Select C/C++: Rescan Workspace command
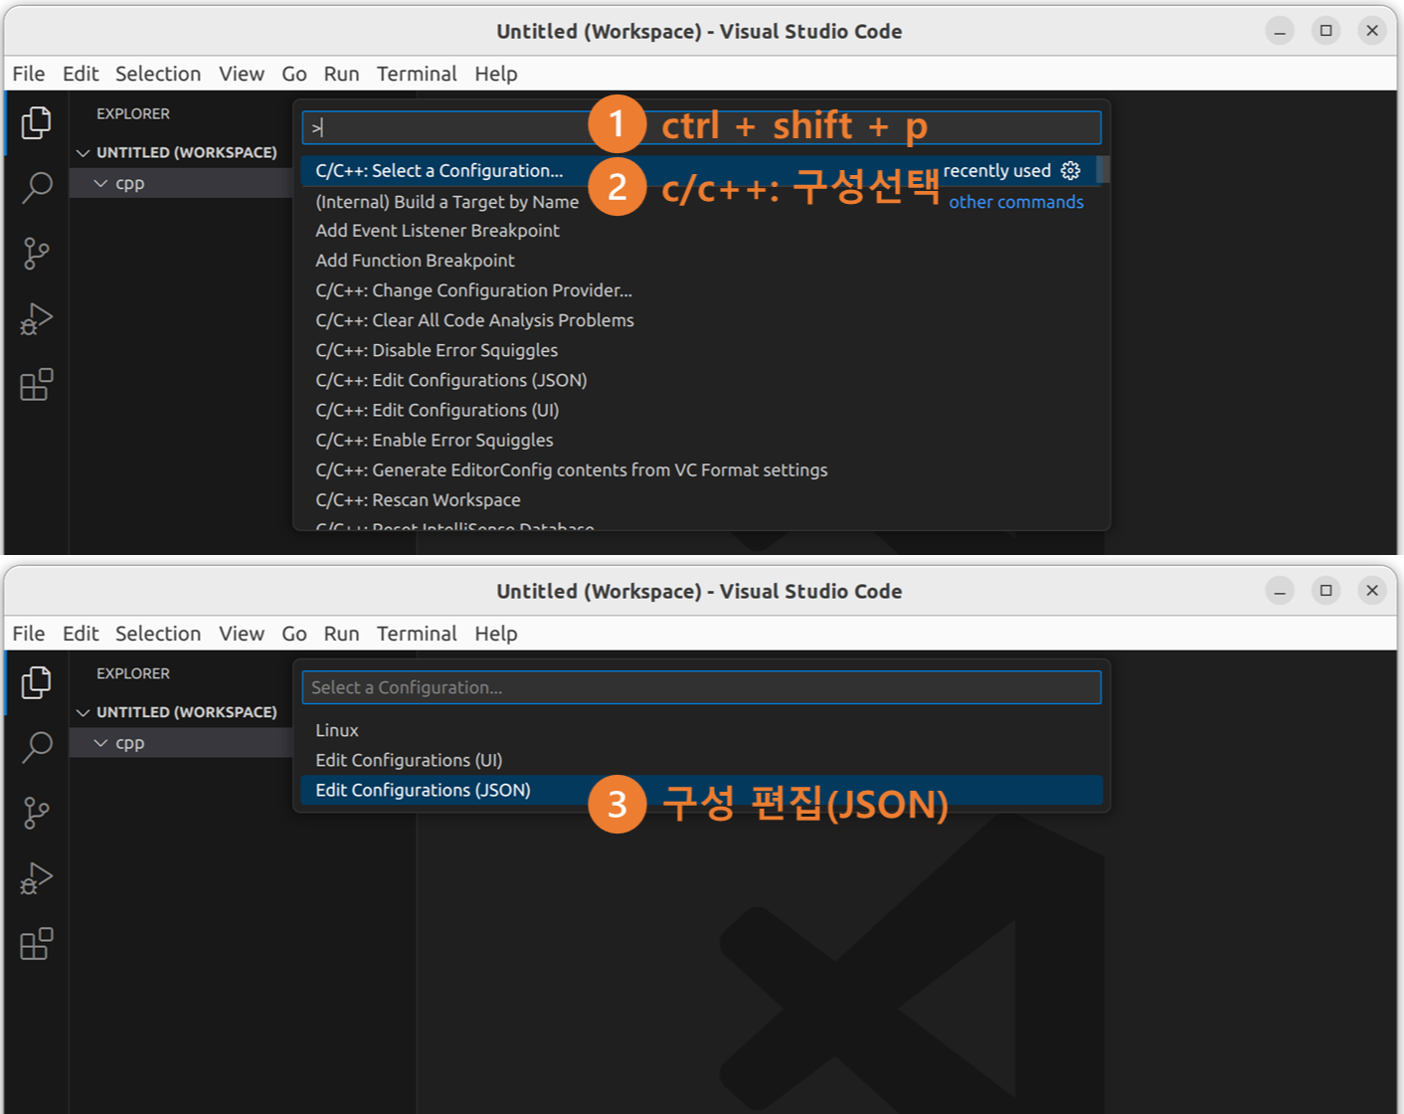This screenshot has height=1114, width=1404. [x=701, y=499]
